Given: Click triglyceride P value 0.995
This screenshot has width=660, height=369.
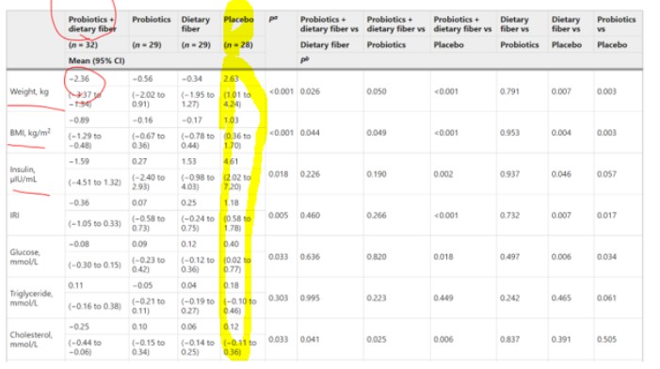Looking at the screenshot, I should pos(310,297).
